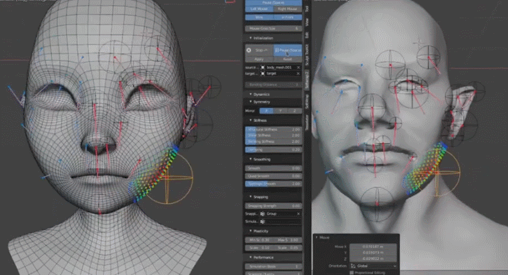Click the Smooth value slider

coord(273,168)
